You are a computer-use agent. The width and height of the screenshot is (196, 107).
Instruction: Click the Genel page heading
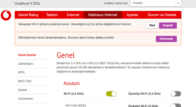click(66, 55)
